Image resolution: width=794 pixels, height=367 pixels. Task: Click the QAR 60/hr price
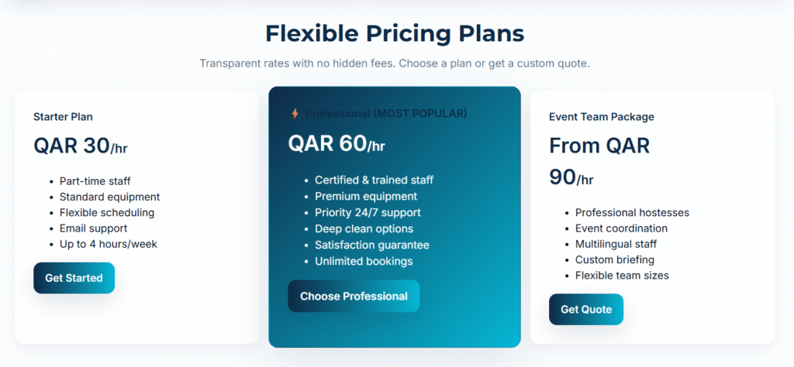point(337,144)
